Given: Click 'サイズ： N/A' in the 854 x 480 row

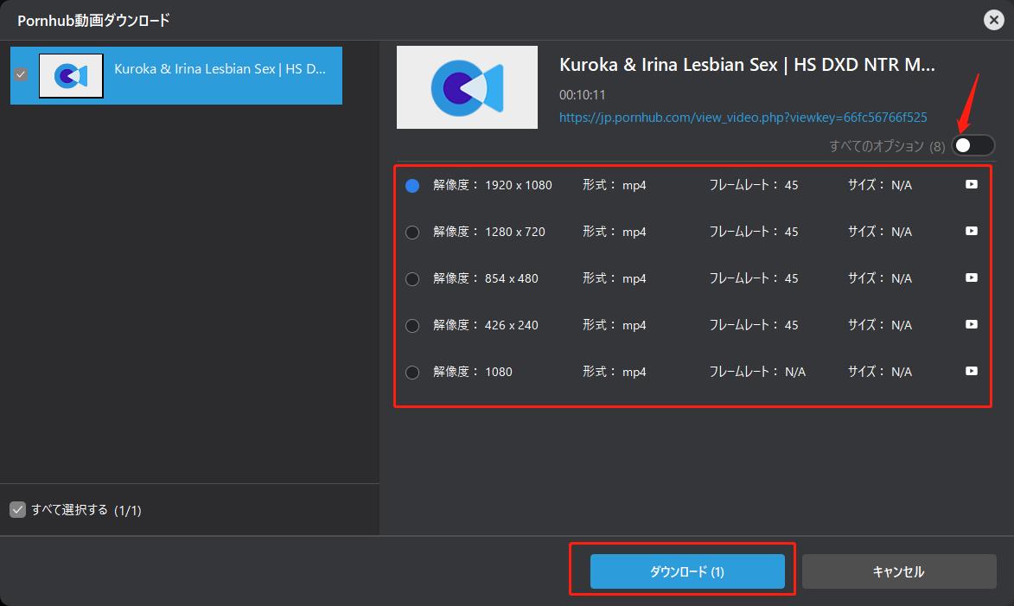Looking at the screenshot, I should pos(880,278).
